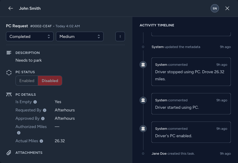238x163 pixels.
Task: Click 'System' in the updated the metadata entry
Action: [158, 47]
